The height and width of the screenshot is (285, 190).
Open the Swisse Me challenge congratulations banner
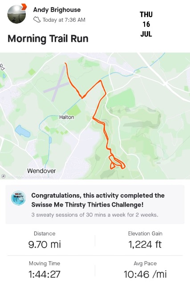click(x=95, y=204)
